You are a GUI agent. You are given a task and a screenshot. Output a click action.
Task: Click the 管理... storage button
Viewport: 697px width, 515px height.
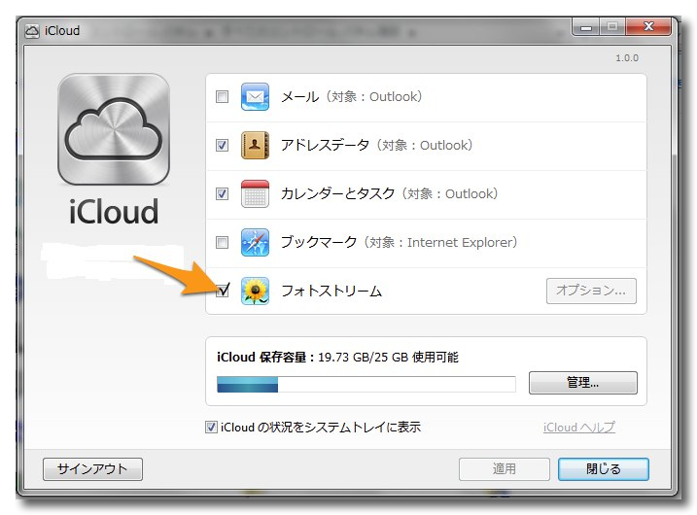click(582, 383)
